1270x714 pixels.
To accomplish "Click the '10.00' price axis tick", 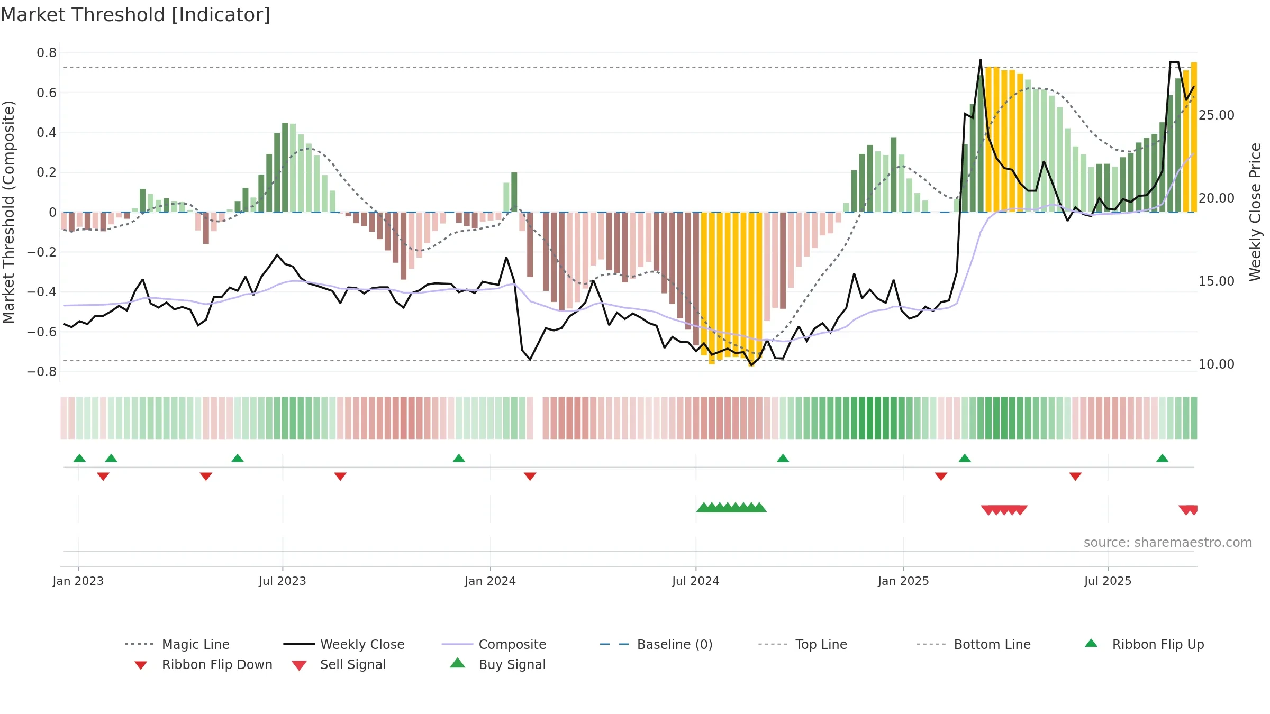I will (x=1217, y=364).
